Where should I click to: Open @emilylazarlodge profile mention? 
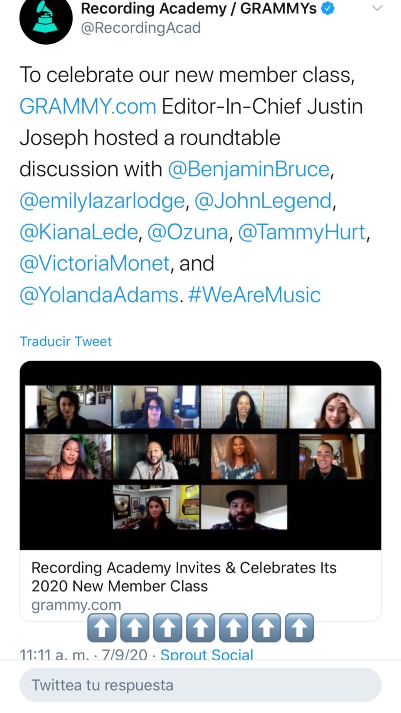coord(102,201)
